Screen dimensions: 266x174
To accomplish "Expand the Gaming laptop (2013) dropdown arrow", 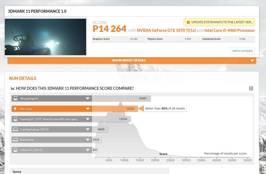I will tap(88, 130).
